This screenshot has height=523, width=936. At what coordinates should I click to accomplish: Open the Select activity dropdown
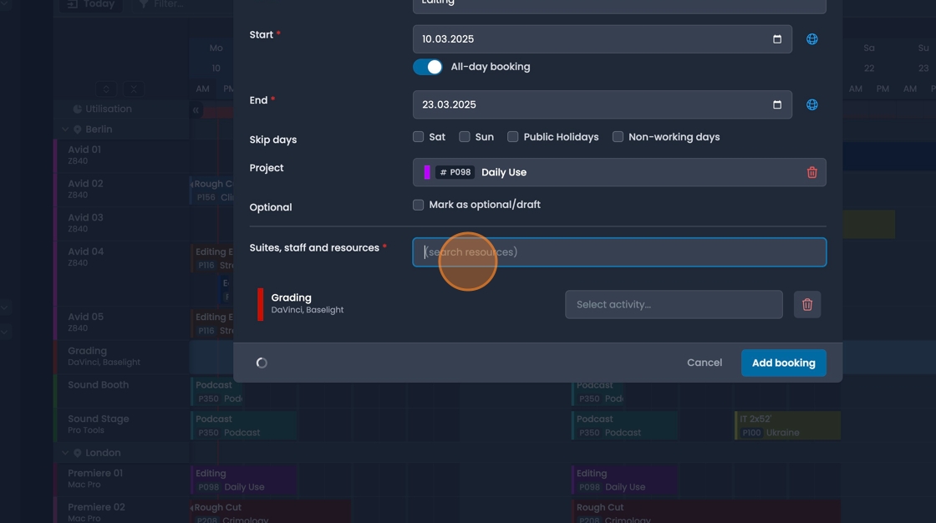click(x=674, y=304)
